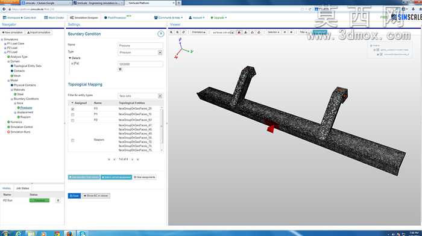Viewport: 422px width, 236px height.
Task: Go to next page of mapping table
Action: click(x=133, y=160)
